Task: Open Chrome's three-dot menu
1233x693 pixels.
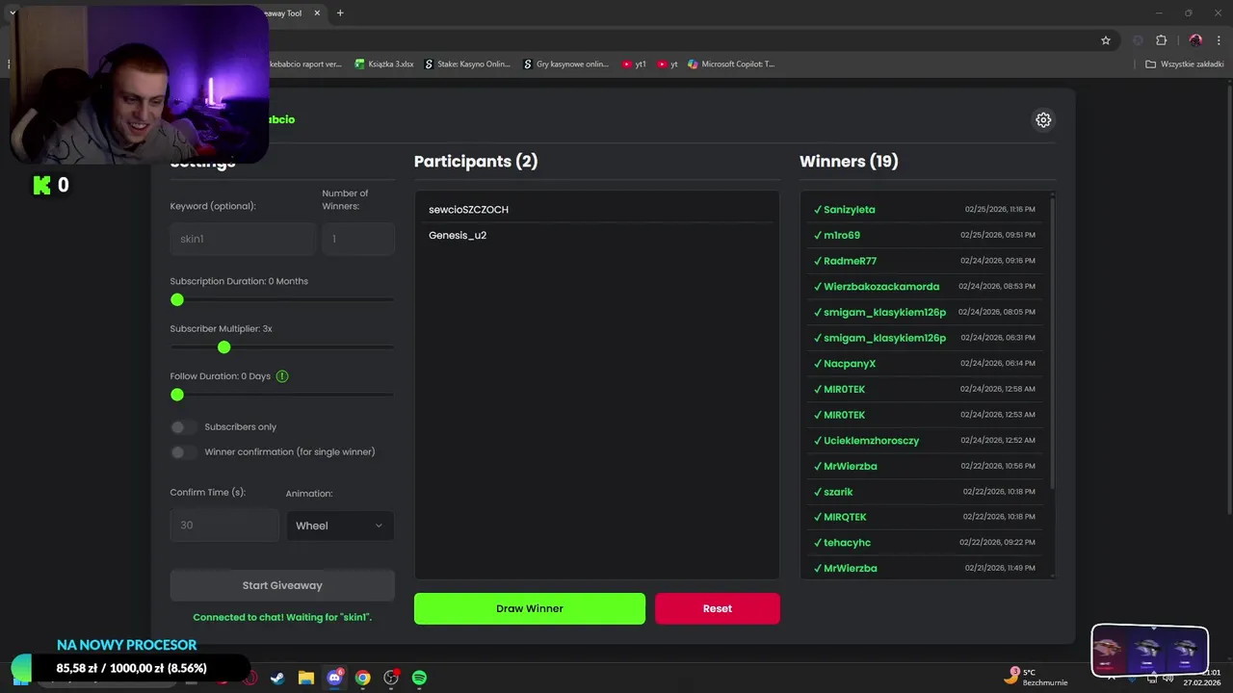Action: [1219, 40]
